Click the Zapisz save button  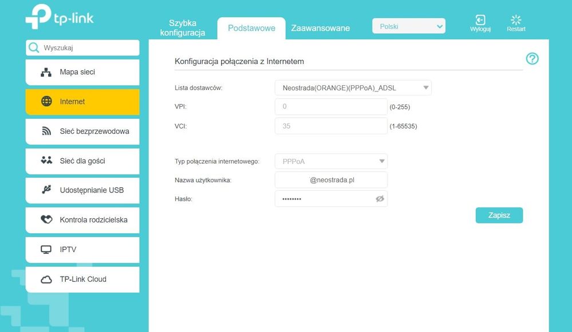tap(499, 215)
